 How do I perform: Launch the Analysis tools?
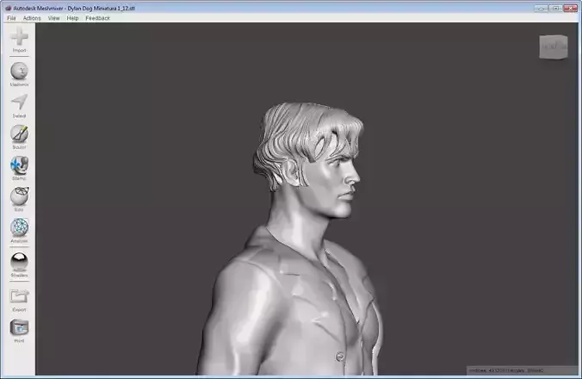coord(19,227)
